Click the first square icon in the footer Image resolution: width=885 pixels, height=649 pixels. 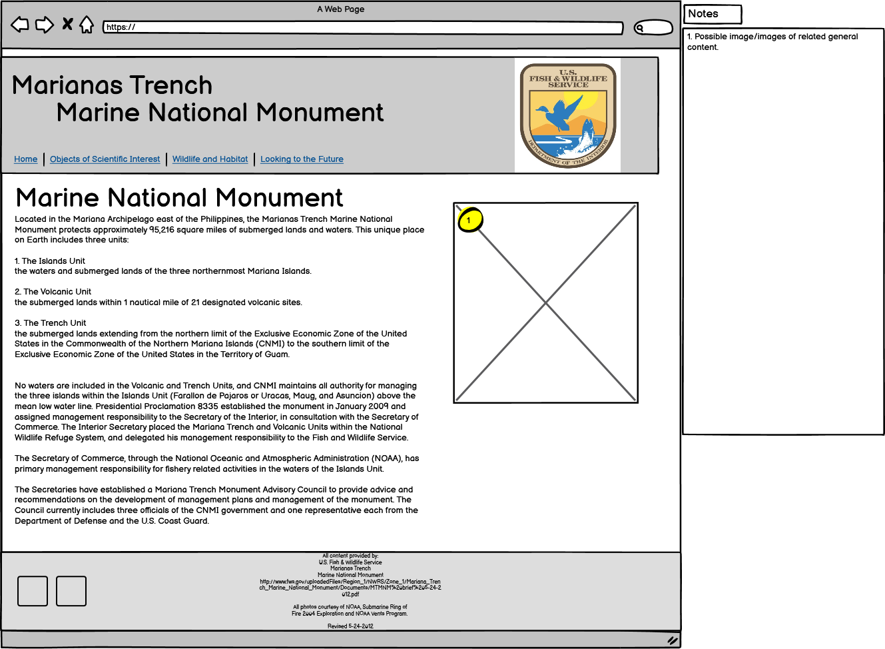(x=32, y=591)
